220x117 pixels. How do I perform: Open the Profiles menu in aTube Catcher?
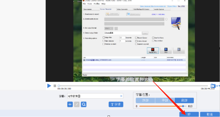click(x=97, y=4)
